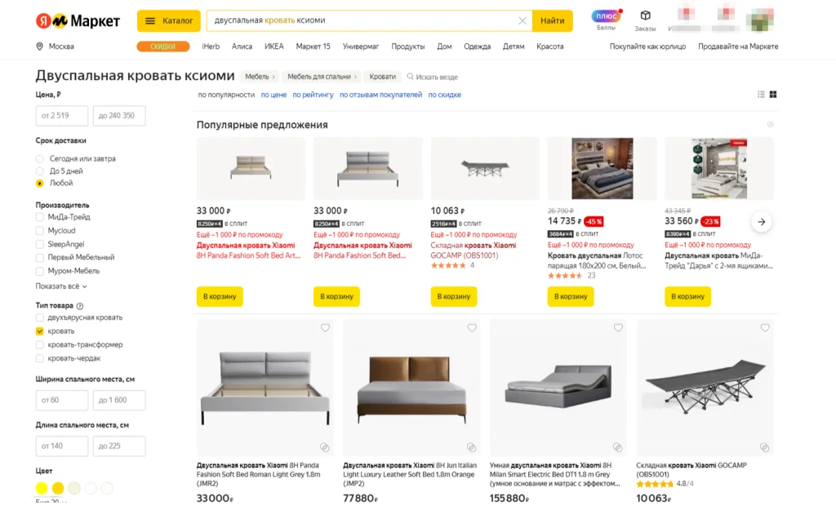This screenshot has height=514, width=836.
Task: Add the grey Panda bed to favorites
Action: [x=325, y=328]
